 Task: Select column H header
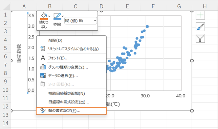pyautogui.click(x=204, y=6)
